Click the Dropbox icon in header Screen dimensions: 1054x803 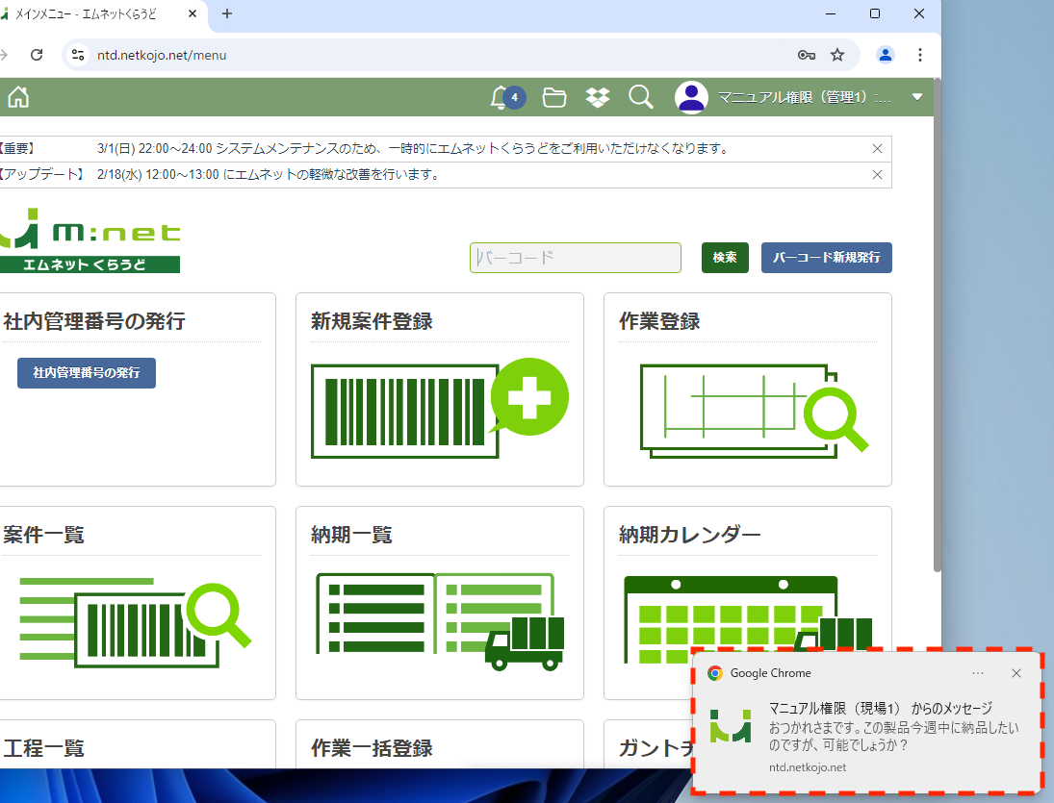click(x=598, y=97)
